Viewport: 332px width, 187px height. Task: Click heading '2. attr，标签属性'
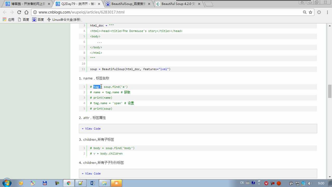92,118
